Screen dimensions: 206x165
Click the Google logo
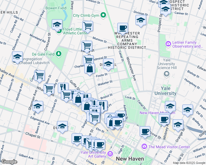tap(9, 162)
